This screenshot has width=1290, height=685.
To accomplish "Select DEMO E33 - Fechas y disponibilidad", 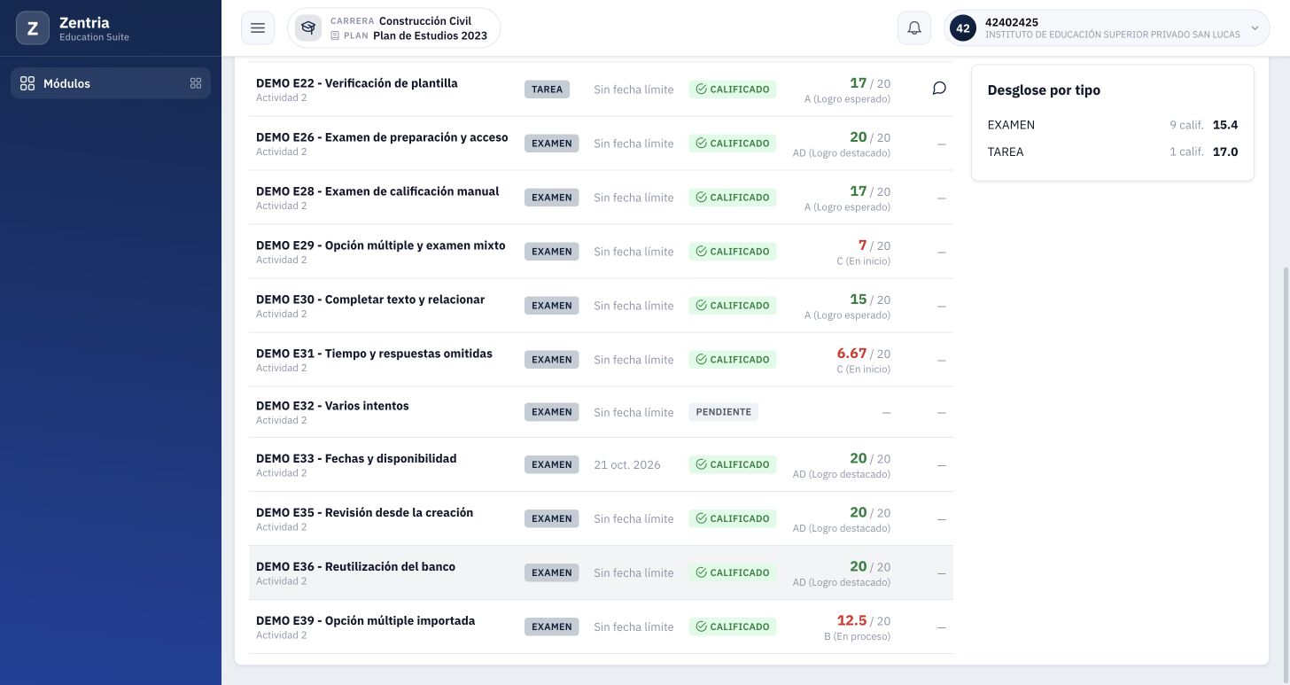I will pos(356,459).
